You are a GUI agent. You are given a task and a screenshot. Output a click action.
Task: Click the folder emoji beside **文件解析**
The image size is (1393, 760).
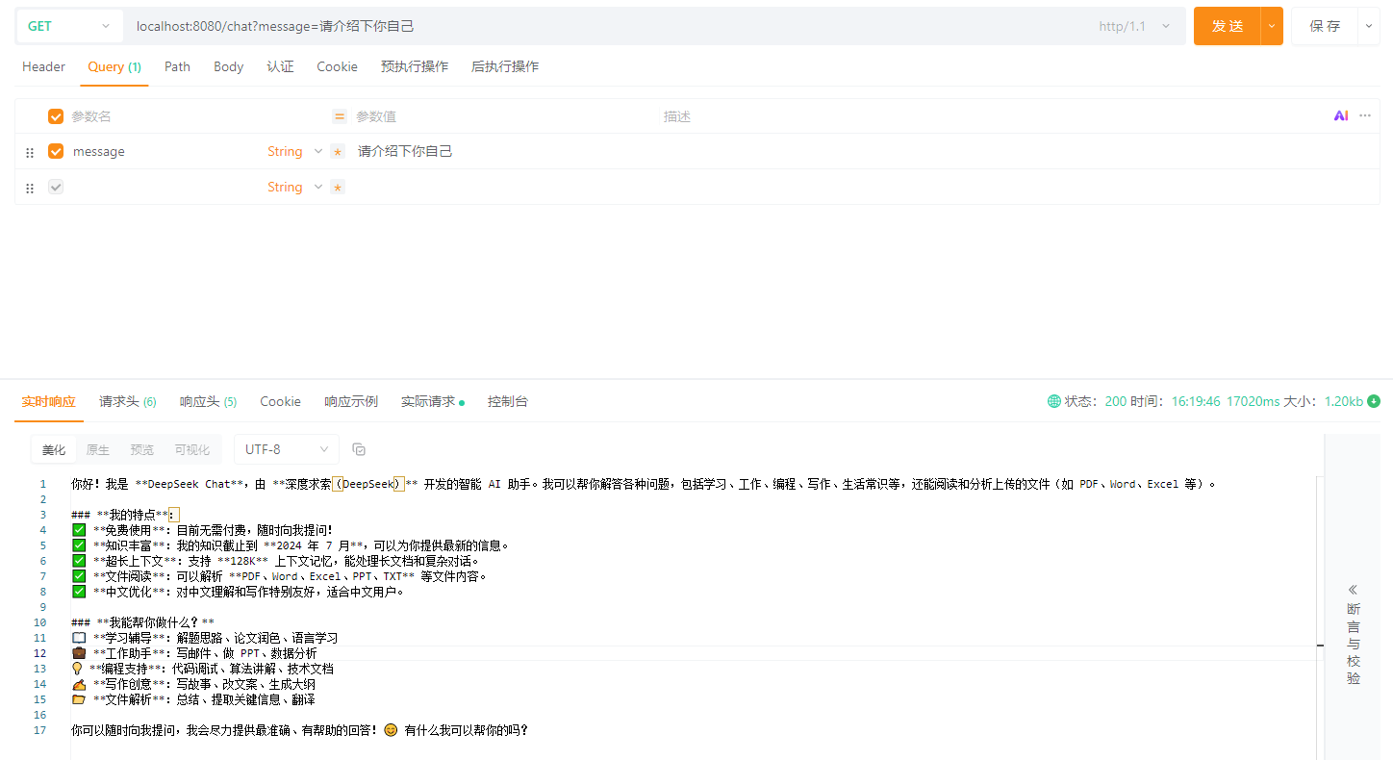click(79, 699)
